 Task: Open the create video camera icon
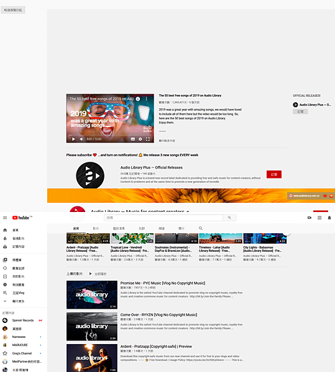tap(310, 218)
